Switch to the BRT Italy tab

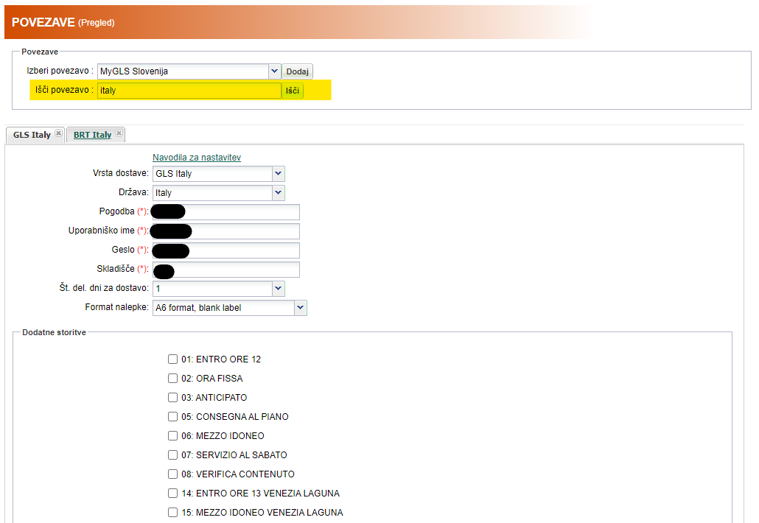pos(92,135)
